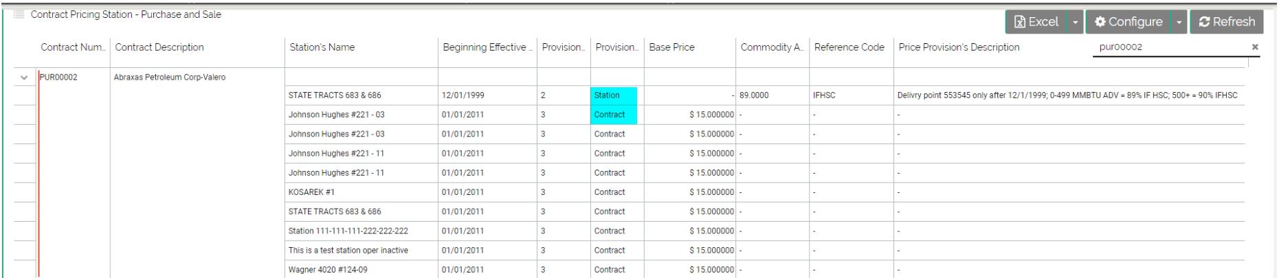Open the Excel dropdown arrow
1279x278 pixels.
[x=1076, y=22]
